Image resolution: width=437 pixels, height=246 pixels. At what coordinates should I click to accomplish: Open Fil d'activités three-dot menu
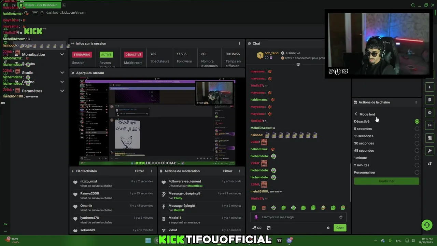click(151, 171)
